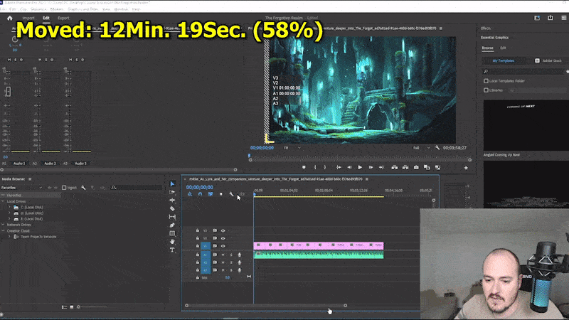Open the Program Monitor Button Editor plus
Image resolution: width=569 pixels, height=320 pixels.
[x=466, y=168]
